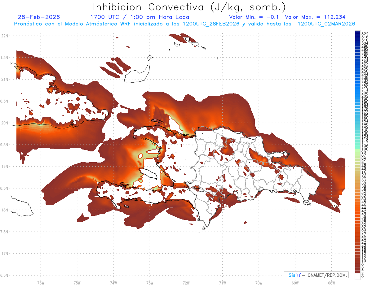
Task: Click the "1200UTC_28FEB2026" initialization timestamp
Action: point(211,24)
